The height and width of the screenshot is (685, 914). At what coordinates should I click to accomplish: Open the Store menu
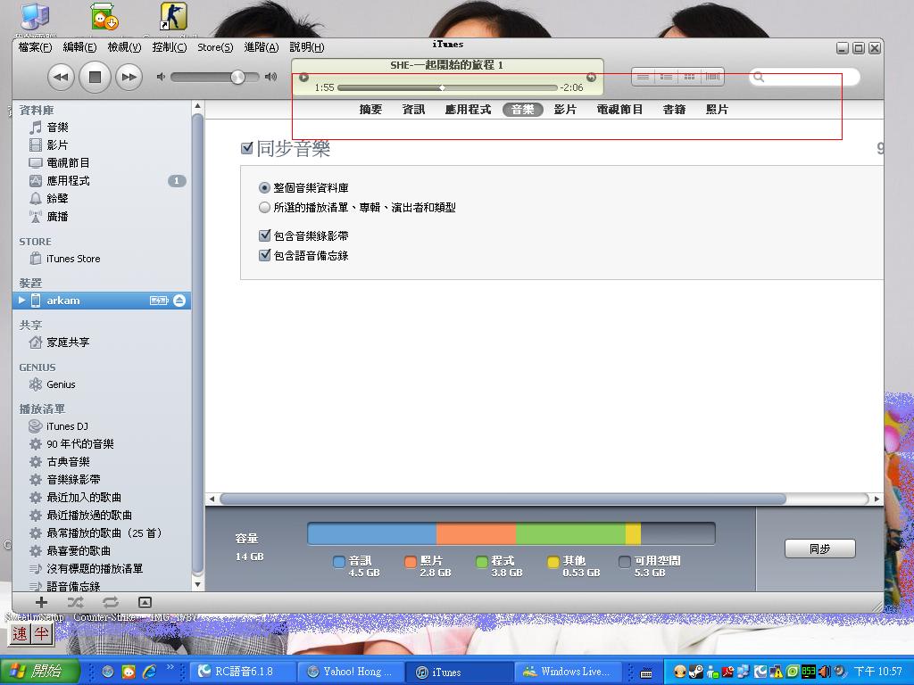click(214, 47)
